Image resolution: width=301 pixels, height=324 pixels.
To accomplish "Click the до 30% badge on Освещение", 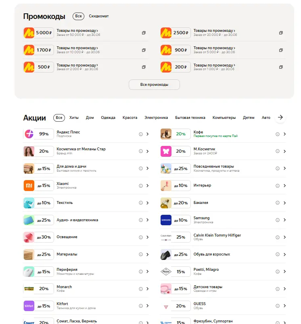I will 44,237.
